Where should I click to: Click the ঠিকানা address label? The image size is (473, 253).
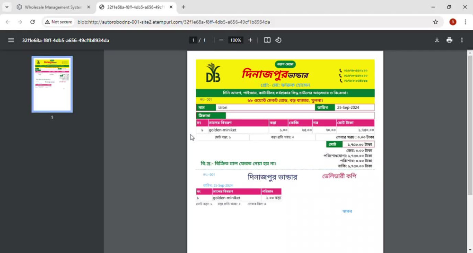pos(211,115)
